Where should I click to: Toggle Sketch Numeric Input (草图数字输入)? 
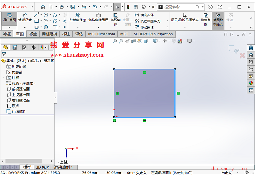217,20
